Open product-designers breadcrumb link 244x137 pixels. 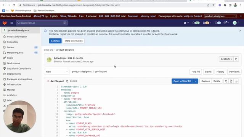point(65,50)
